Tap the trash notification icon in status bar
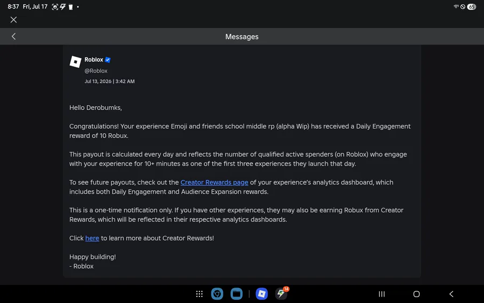 pyautogui.click(x=70, y=7)
